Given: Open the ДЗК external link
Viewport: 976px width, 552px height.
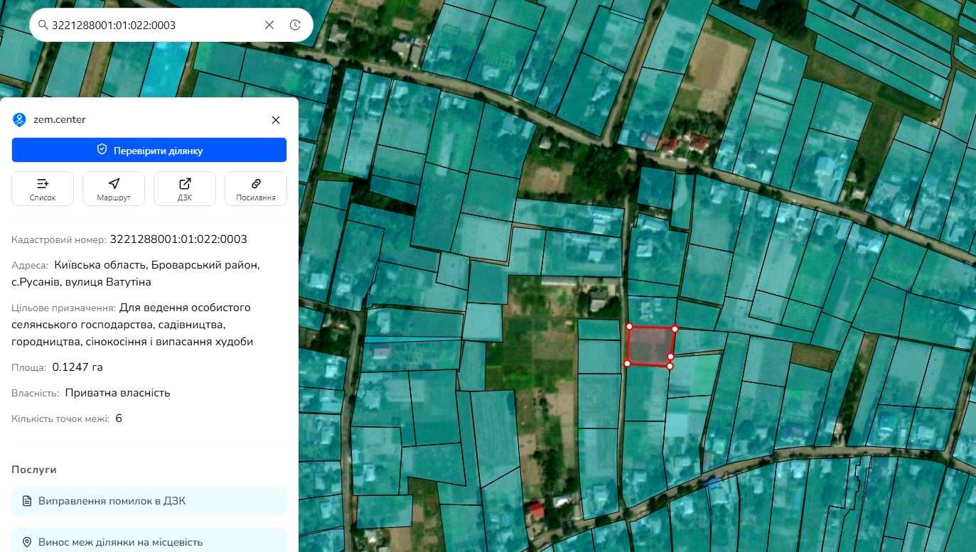Looking at the screenshot, I should (185, 189).
